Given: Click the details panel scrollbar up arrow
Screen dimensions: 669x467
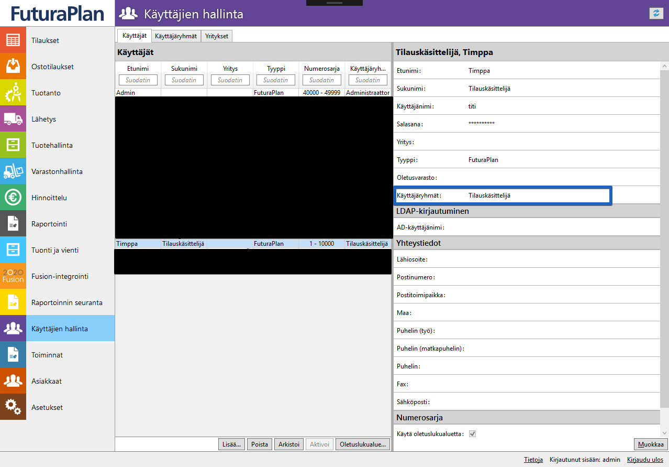Looking at the screenshot, I should coord(665,66).
